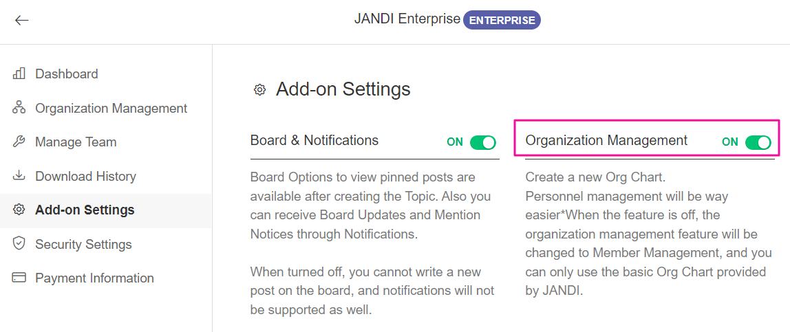Click the purple ENTERPRISE badge
This screenshot has height=332, width=790.
(x=502, y=20)
